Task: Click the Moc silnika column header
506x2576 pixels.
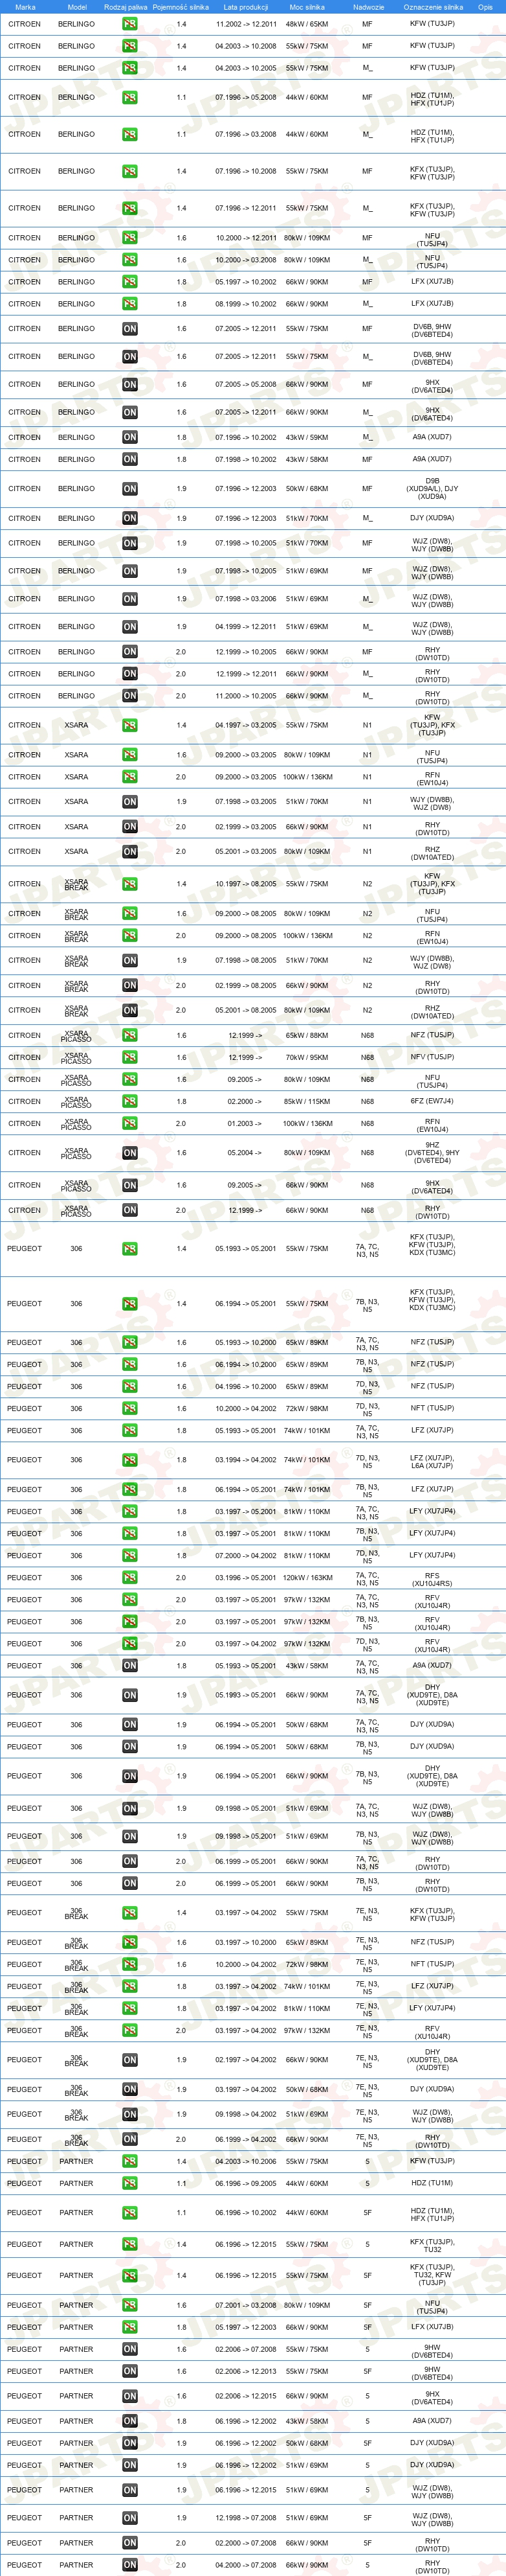Action: coord(307,7)
